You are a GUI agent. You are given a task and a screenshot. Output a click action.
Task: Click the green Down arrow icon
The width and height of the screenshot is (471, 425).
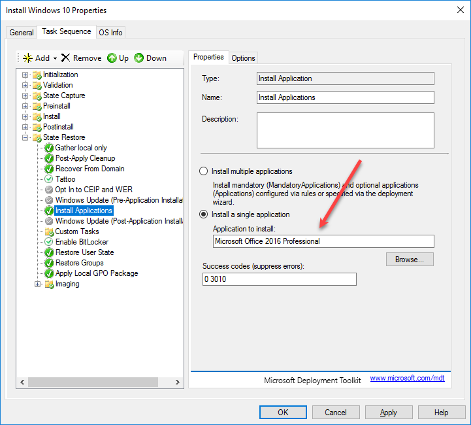[x=139, y=58]
